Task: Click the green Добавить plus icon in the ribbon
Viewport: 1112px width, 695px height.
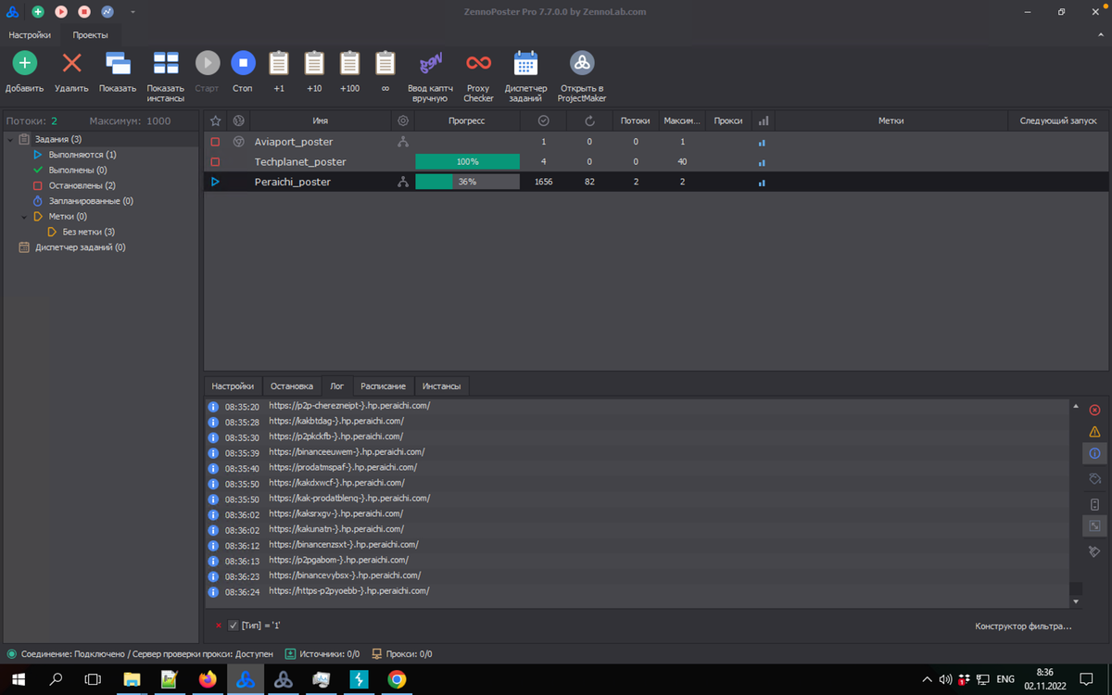Action: [24, 63]
